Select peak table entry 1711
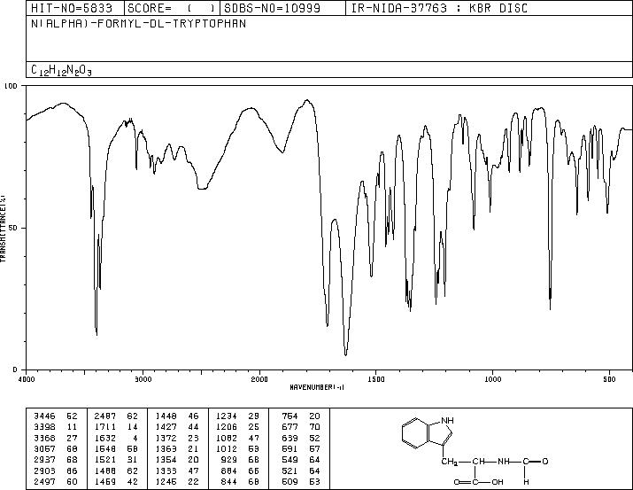The width and height of the screenshot is (633, 490). (x=105, y=427)
